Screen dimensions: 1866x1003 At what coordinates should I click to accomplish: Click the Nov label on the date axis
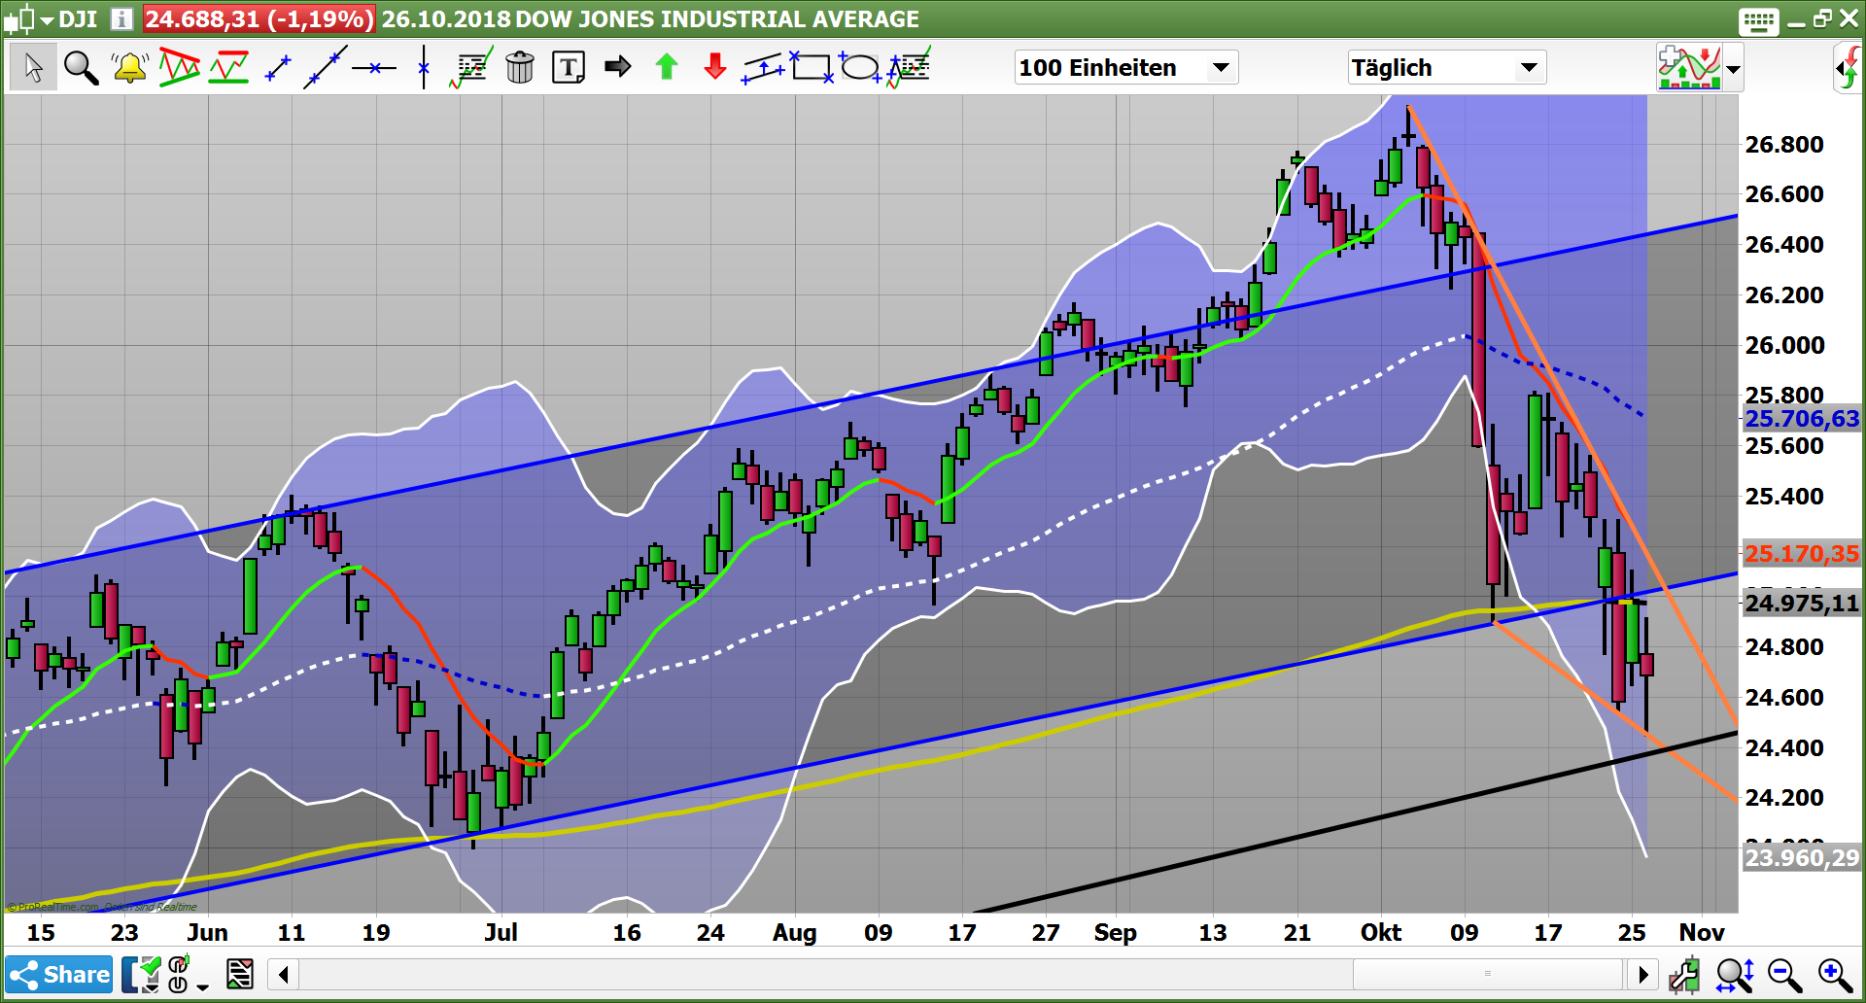pos(1702,933)
